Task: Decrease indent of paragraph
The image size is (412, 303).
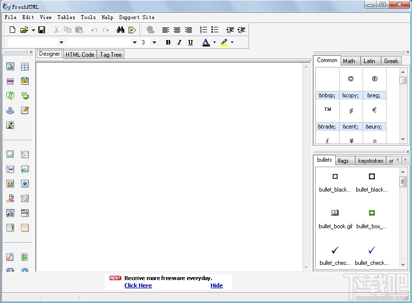Action: [x=241, y=30]
